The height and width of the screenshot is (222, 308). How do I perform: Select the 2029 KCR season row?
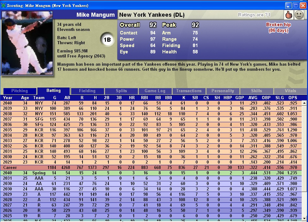click(x=151, y=162)
